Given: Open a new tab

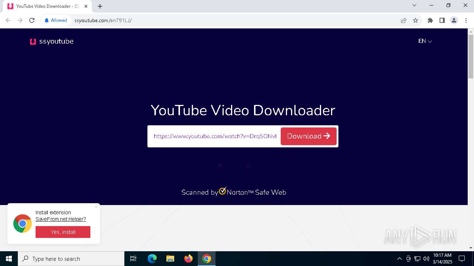Looking at the screenshot, I should (100, 6).
